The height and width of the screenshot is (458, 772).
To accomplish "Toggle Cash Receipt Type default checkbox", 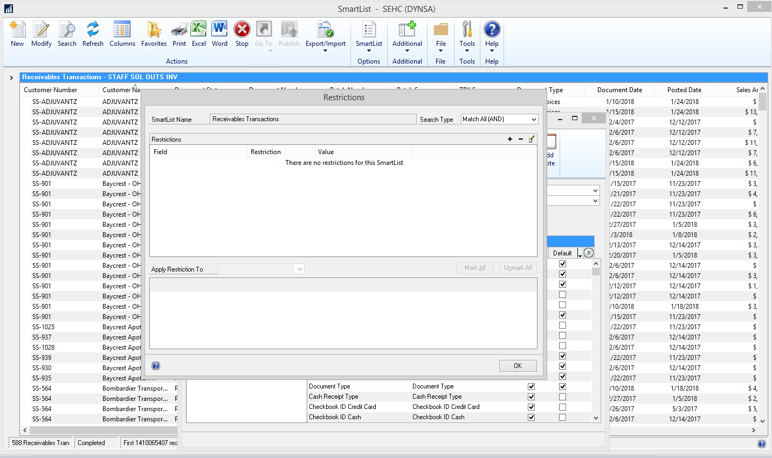I will [x=562, y=397].
